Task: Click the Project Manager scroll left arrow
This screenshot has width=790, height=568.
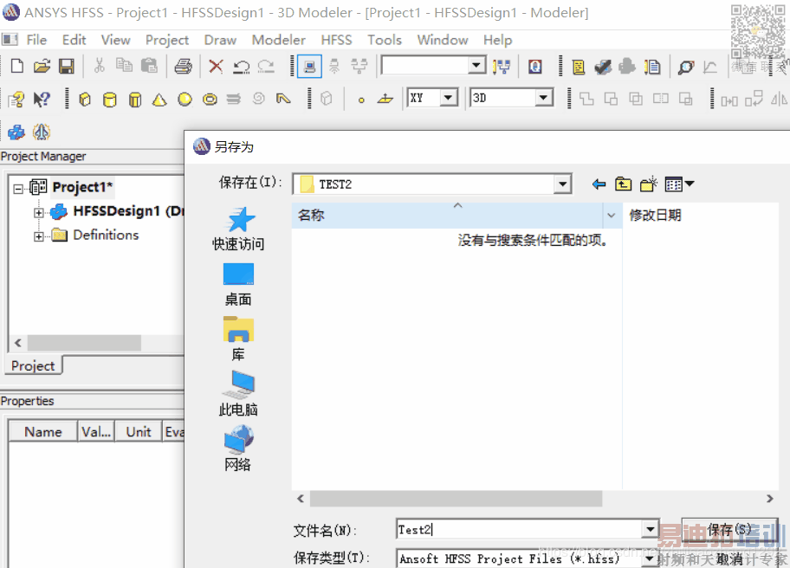Action: coord(18,343)
